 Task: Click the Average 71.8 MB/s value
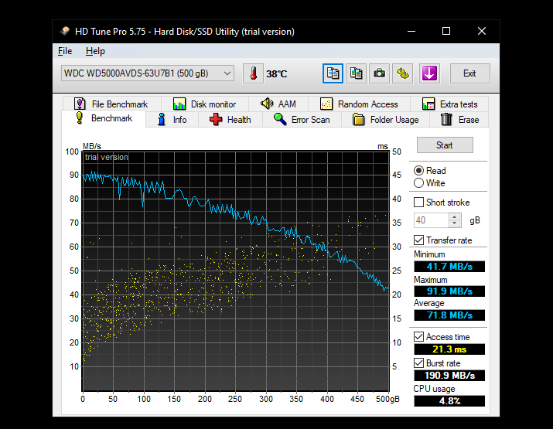[x=449, y=315]
